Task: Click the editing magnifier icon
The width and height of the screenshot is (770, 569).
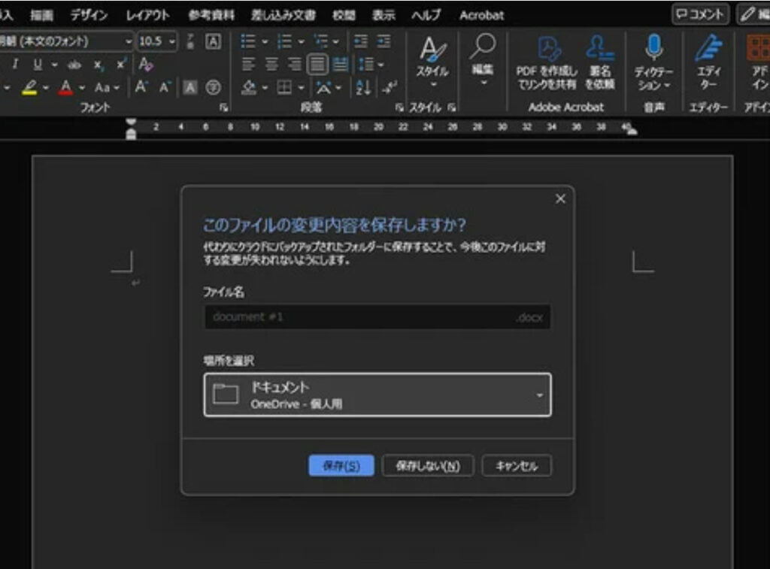Action: (482, 47)
